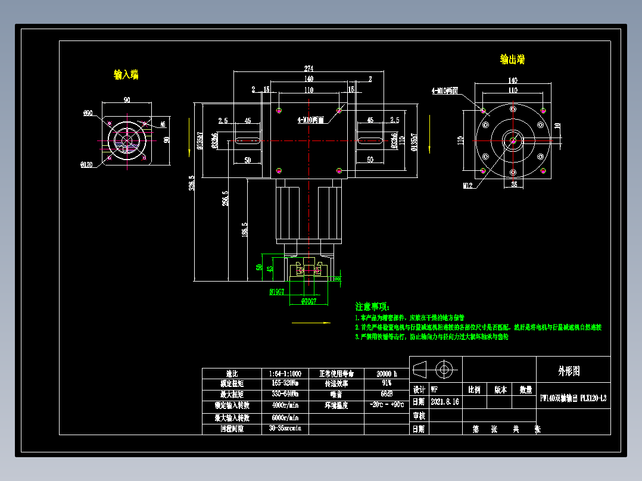Click the PW140双轴输出 PLX120-L3 part name

pos(574,398)
